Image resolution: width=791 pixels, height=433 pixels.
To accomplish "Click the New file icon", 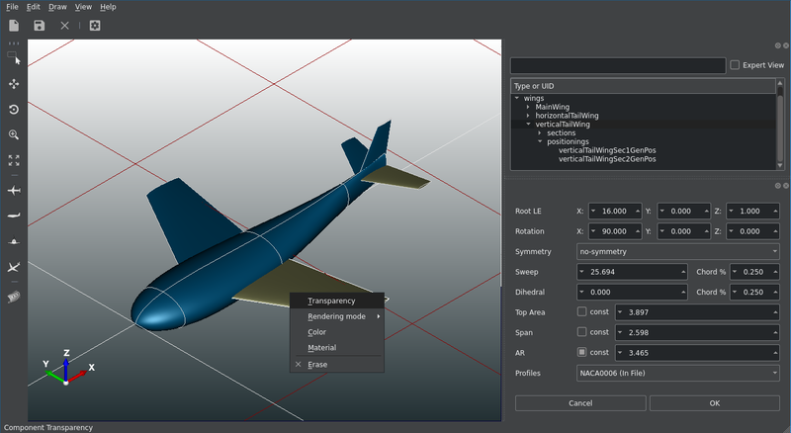I will 14,26.
